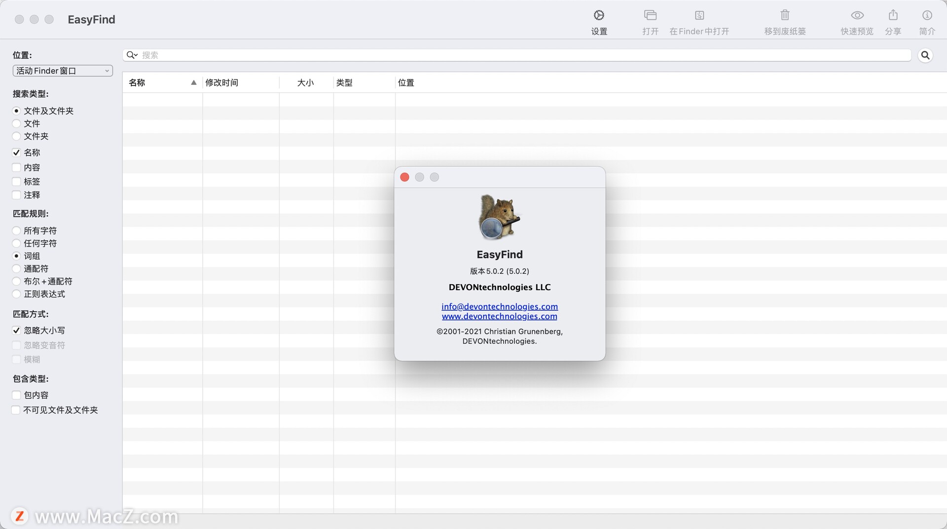Click the EasyFind squirrel icon in About window
This screenshot has width=947, height=529.
click(499, 217)
